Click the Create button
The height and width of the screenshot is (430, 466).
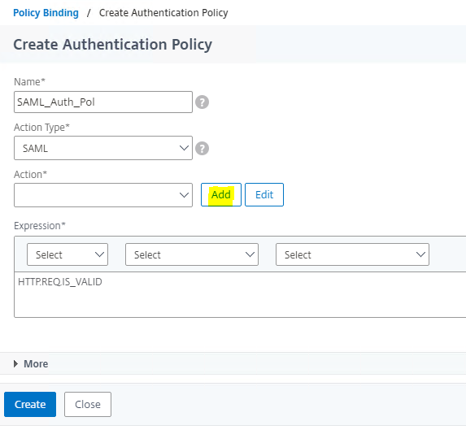point(30,405)
